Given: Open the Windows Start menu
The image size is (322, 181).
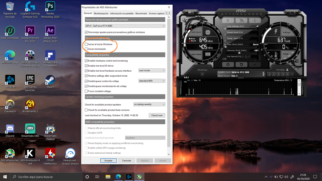Looking at the screenshot, I should [x=5, y=177].
